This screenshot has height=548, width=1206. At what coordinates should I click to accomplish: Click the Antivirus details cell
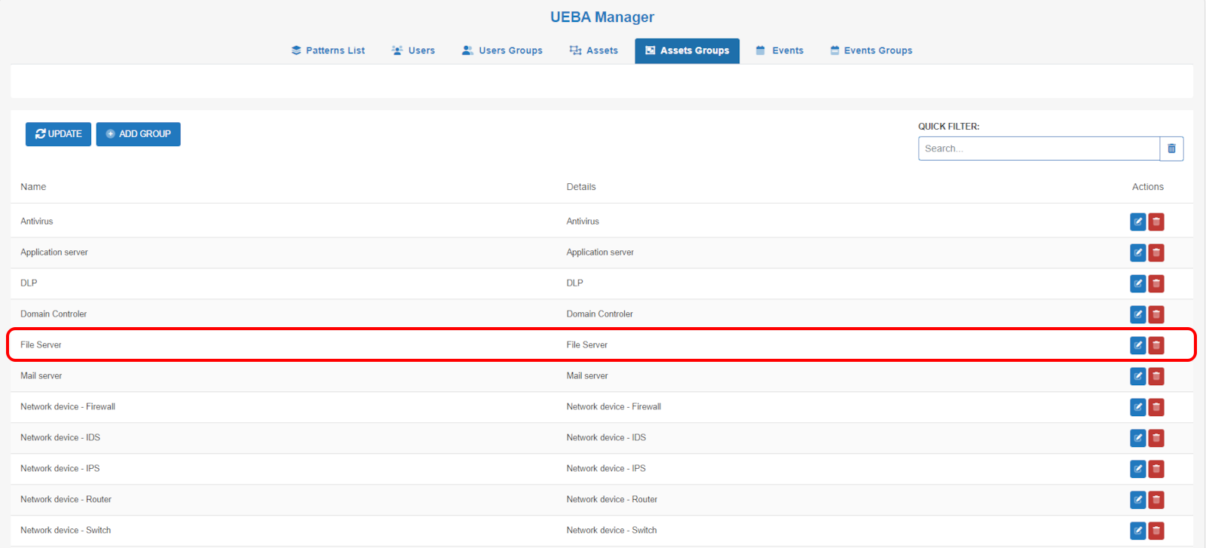[583, 222]
